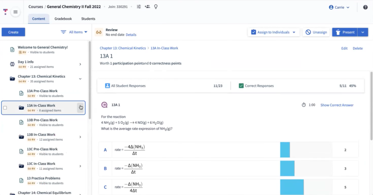Click the Top Hat logo
Viewport: 373px width, 195px height.
click(x=5, y=12)
